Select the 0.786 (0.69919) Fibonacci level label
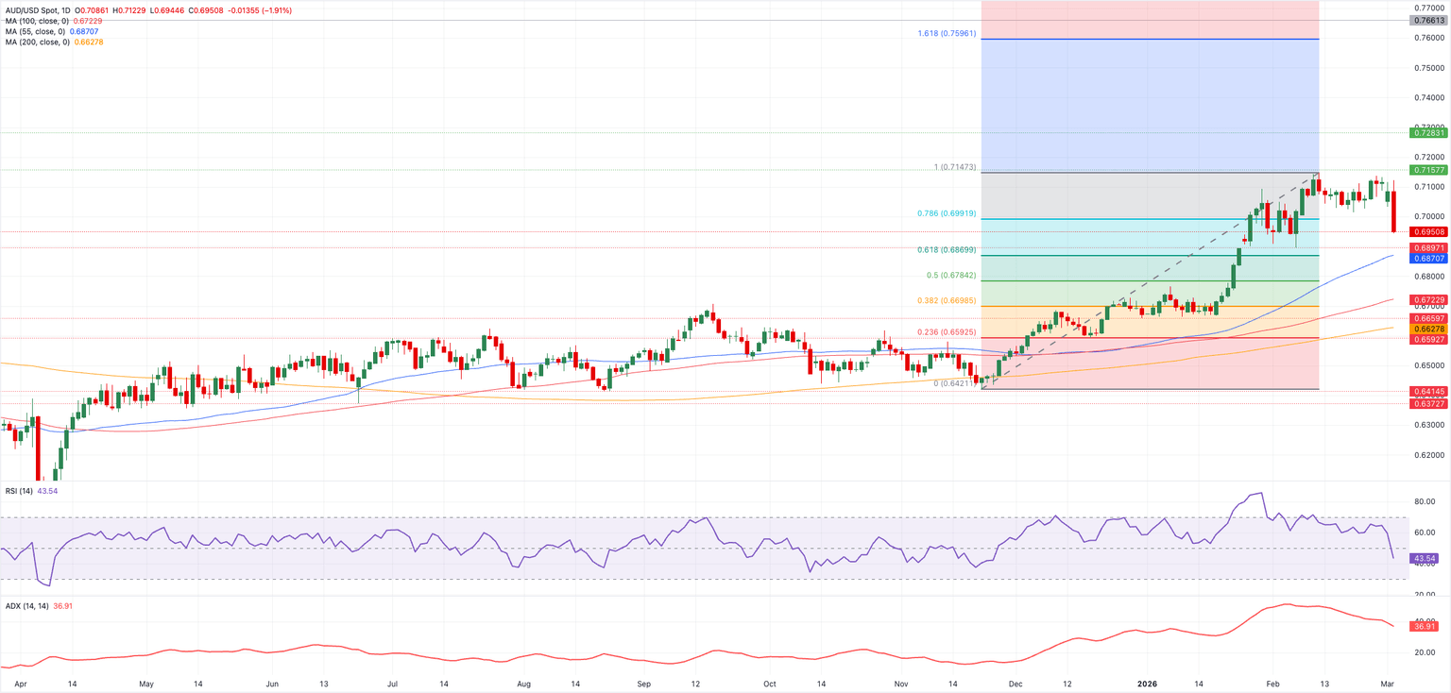The image size is (1451, 693). click(945, 212)
